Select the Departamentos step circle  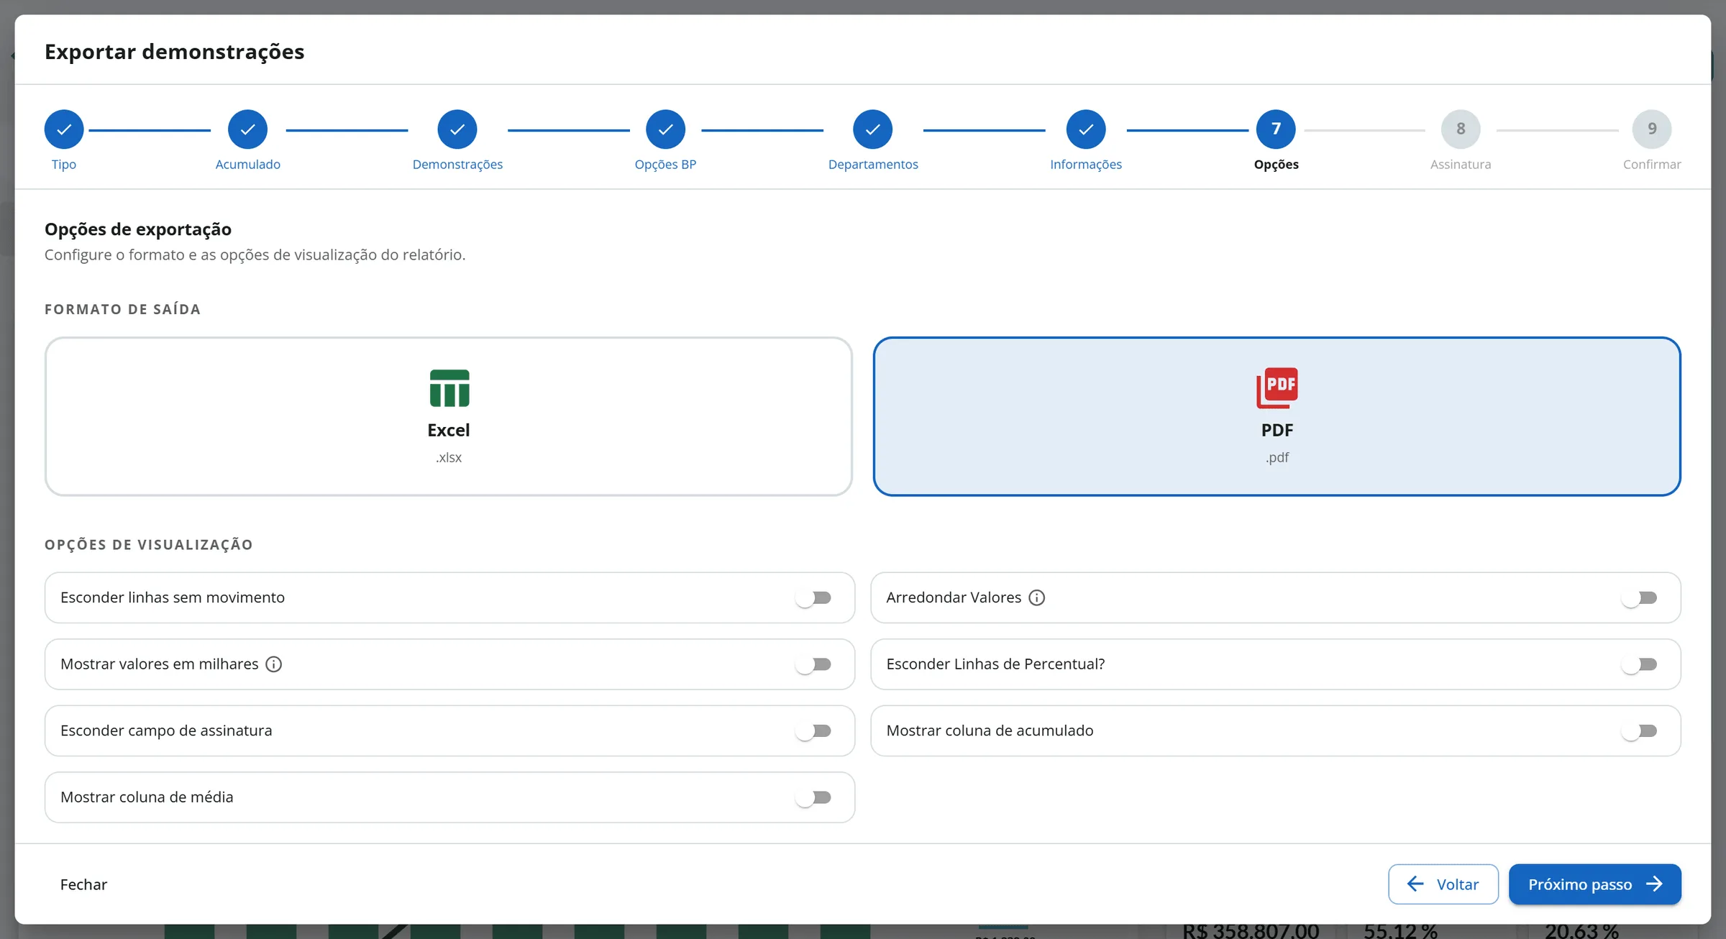(x=873, y=129)
